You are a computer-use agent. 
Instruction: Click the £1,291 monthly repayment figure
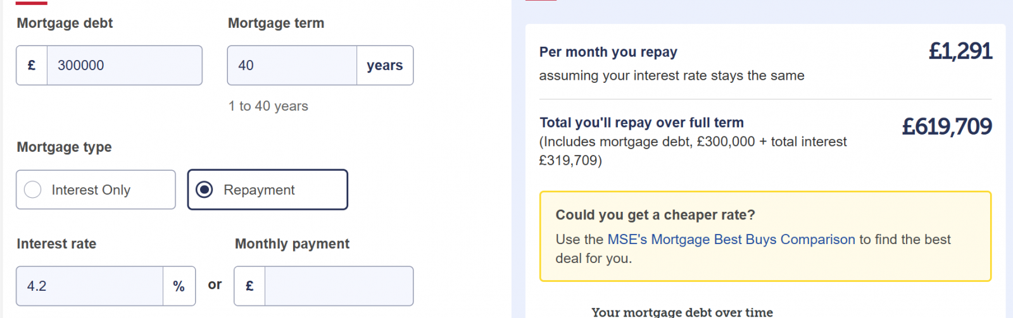[x=960, y=51]
